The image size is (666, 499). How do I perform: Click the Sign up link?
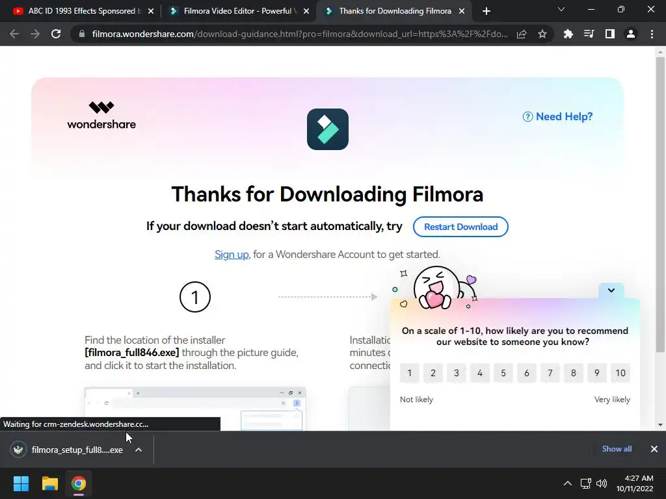click(x=232, y=254)
